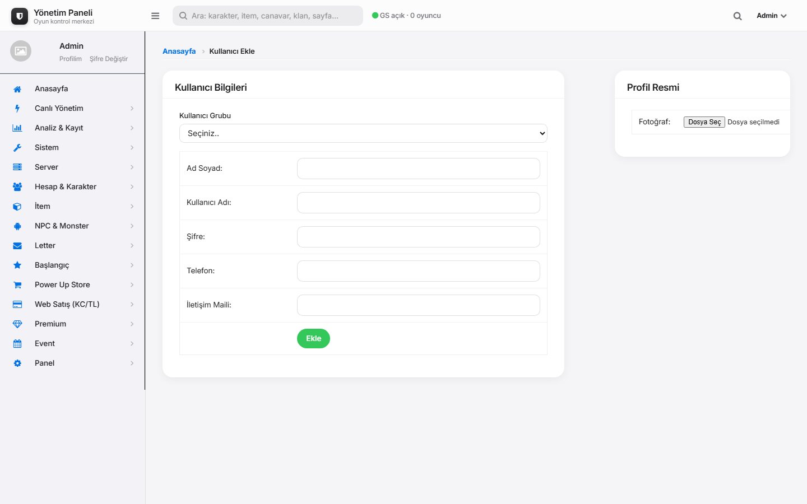This screenshot has width=807, height=504.
Task: Click the search icon at top right
Action: (738, 16)
